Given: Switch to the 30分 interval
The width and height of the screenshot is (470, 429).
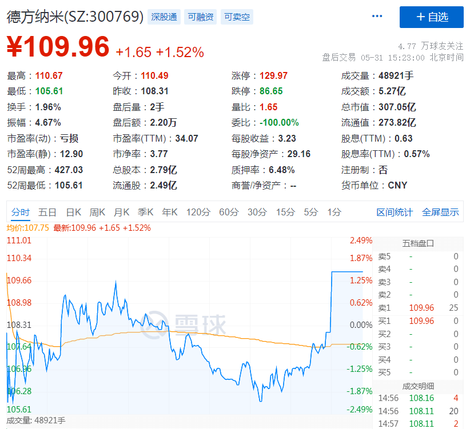Looking at the screenshot, I should click(257, 213).
